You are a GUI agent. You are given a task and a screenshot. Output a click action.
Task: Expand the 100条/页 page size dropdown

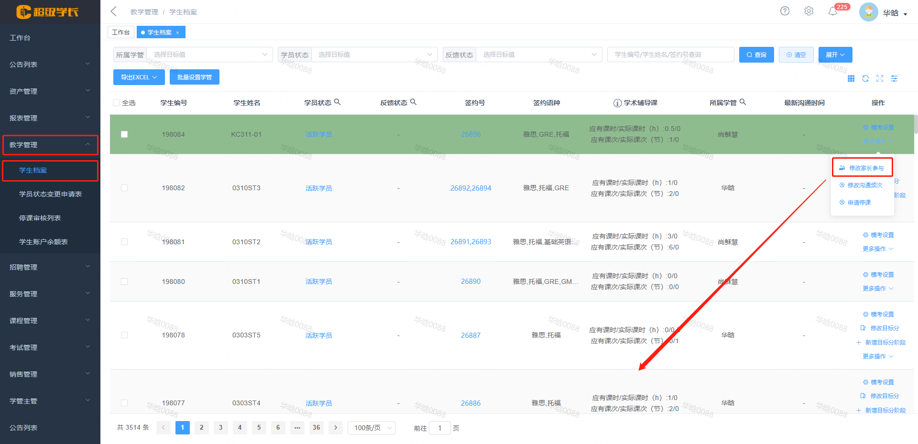coord(372,428)
